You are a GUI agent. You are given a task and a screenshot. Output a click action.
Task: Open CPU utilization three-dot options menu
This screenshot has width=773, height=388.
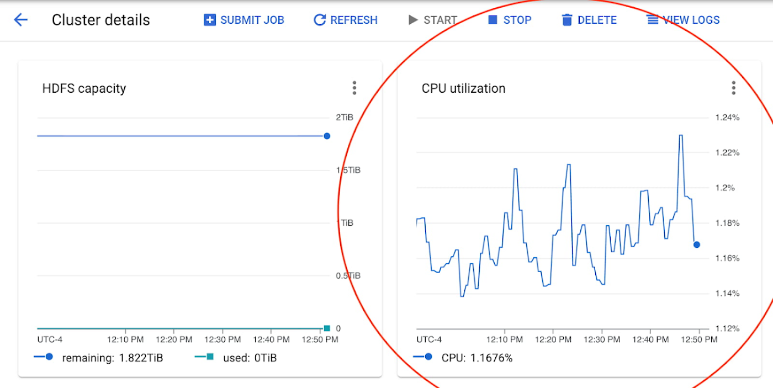pos(734,88)
